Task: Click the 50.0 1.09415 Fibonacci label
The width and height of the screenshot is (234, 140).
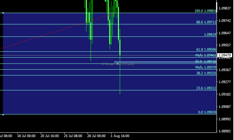Action: 206,61
